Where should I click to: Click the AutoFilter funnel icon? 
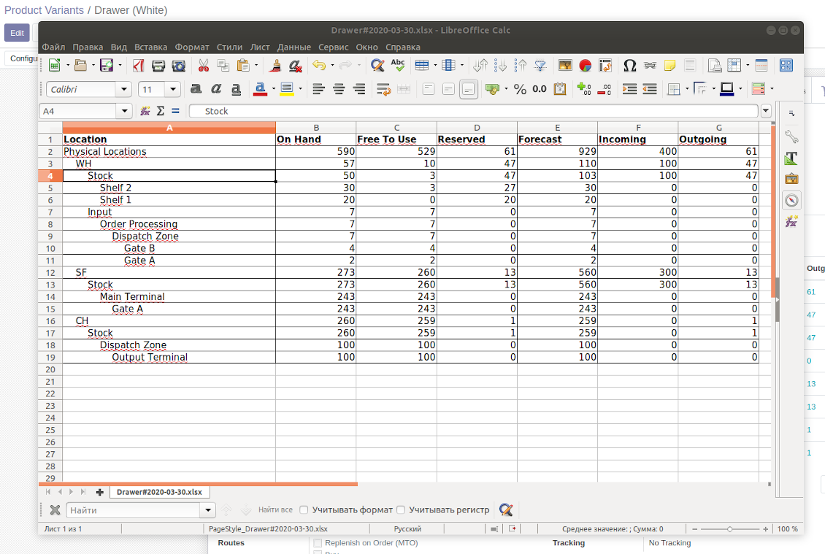540,65
